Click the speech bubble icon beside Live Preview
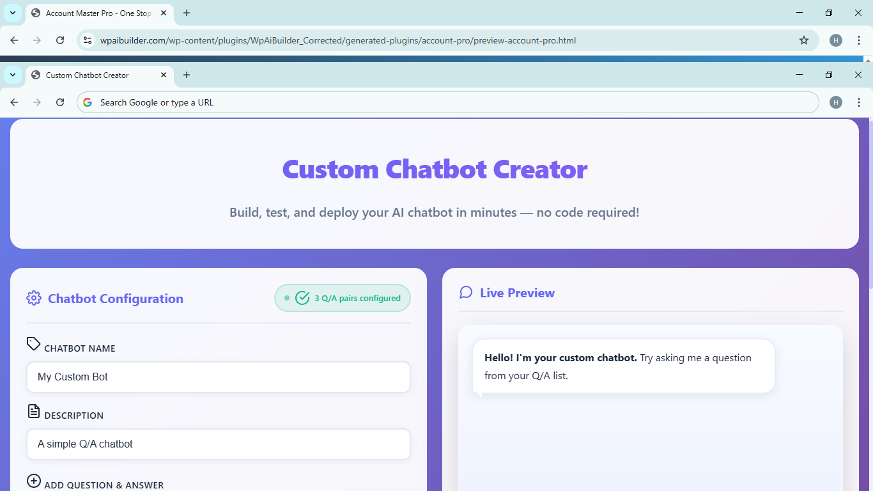The width and height of the screenshot is (873, 491). [466, 292]
